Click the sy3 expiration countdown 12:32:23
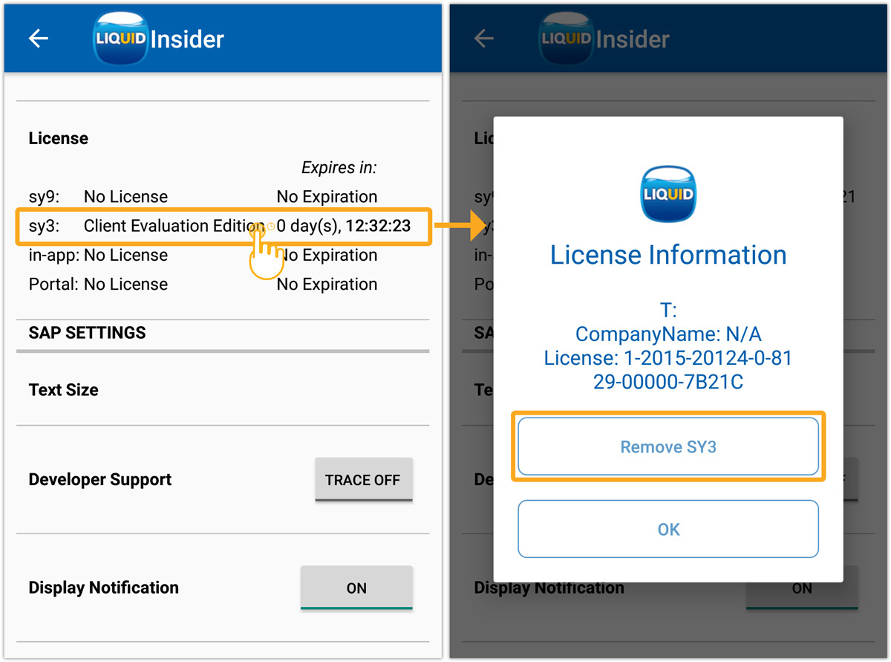Screen dimensions: 891x662 click(377, 226)
